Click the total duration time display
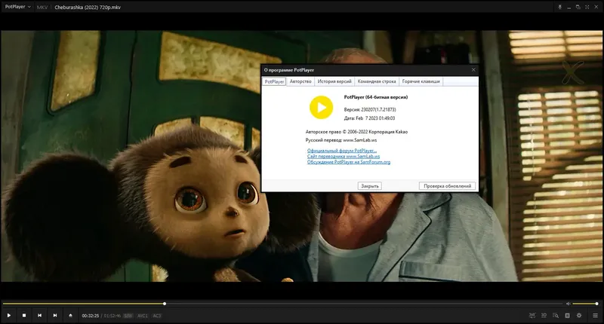 [x=112, y=316]
